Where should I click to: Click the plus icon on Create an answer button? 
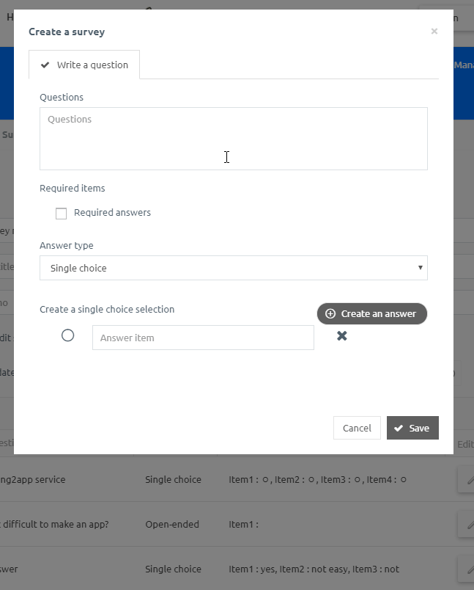click(x=330, y=313)
